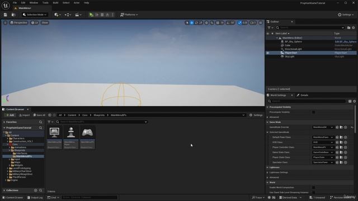Open the Tools menu

pyautogui.click(x=45, y=3)
